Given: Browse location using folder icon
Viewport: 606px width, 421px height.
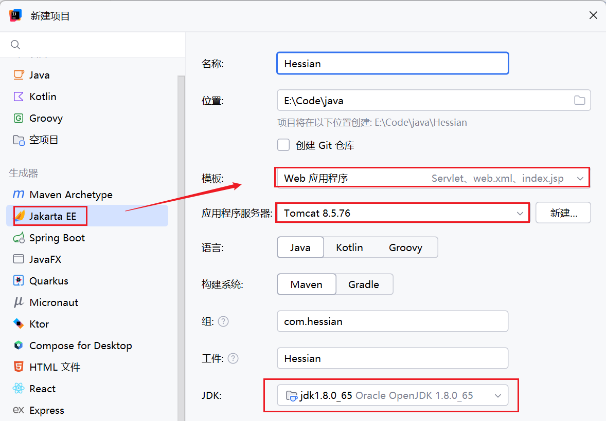Looking at the screenshot, I should 580,100.
